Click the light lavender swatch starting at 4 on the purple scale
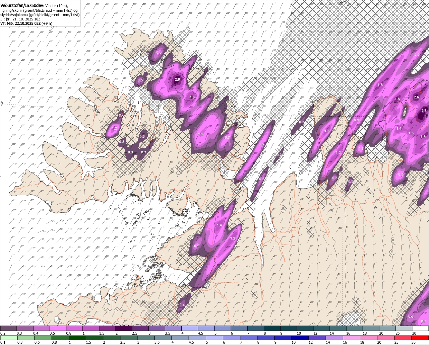Screen dimensions: 429x345 190,329
